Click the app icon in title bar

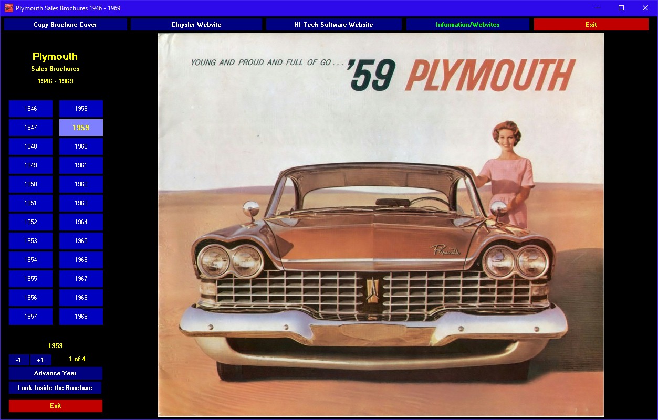pyautogui.click(x=8, y=8)
